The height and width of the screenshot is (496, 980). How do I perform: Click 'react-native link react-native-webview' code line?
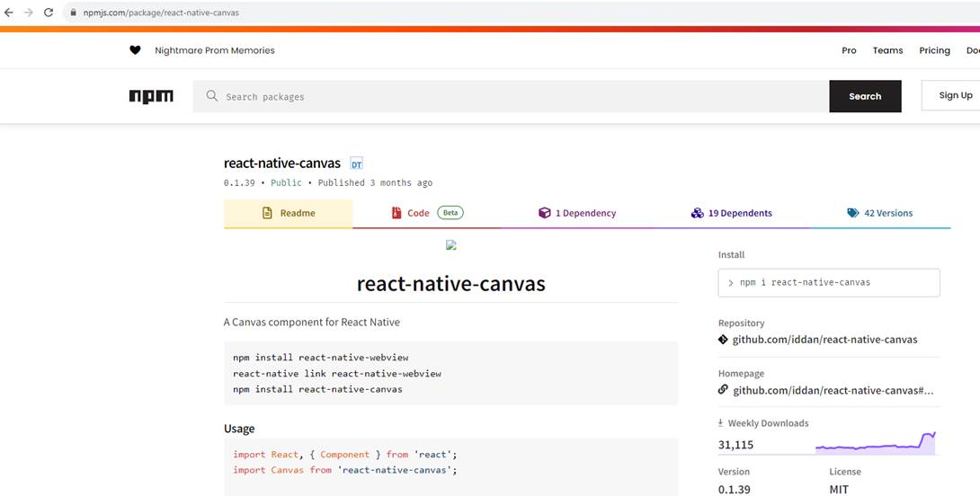337,374
